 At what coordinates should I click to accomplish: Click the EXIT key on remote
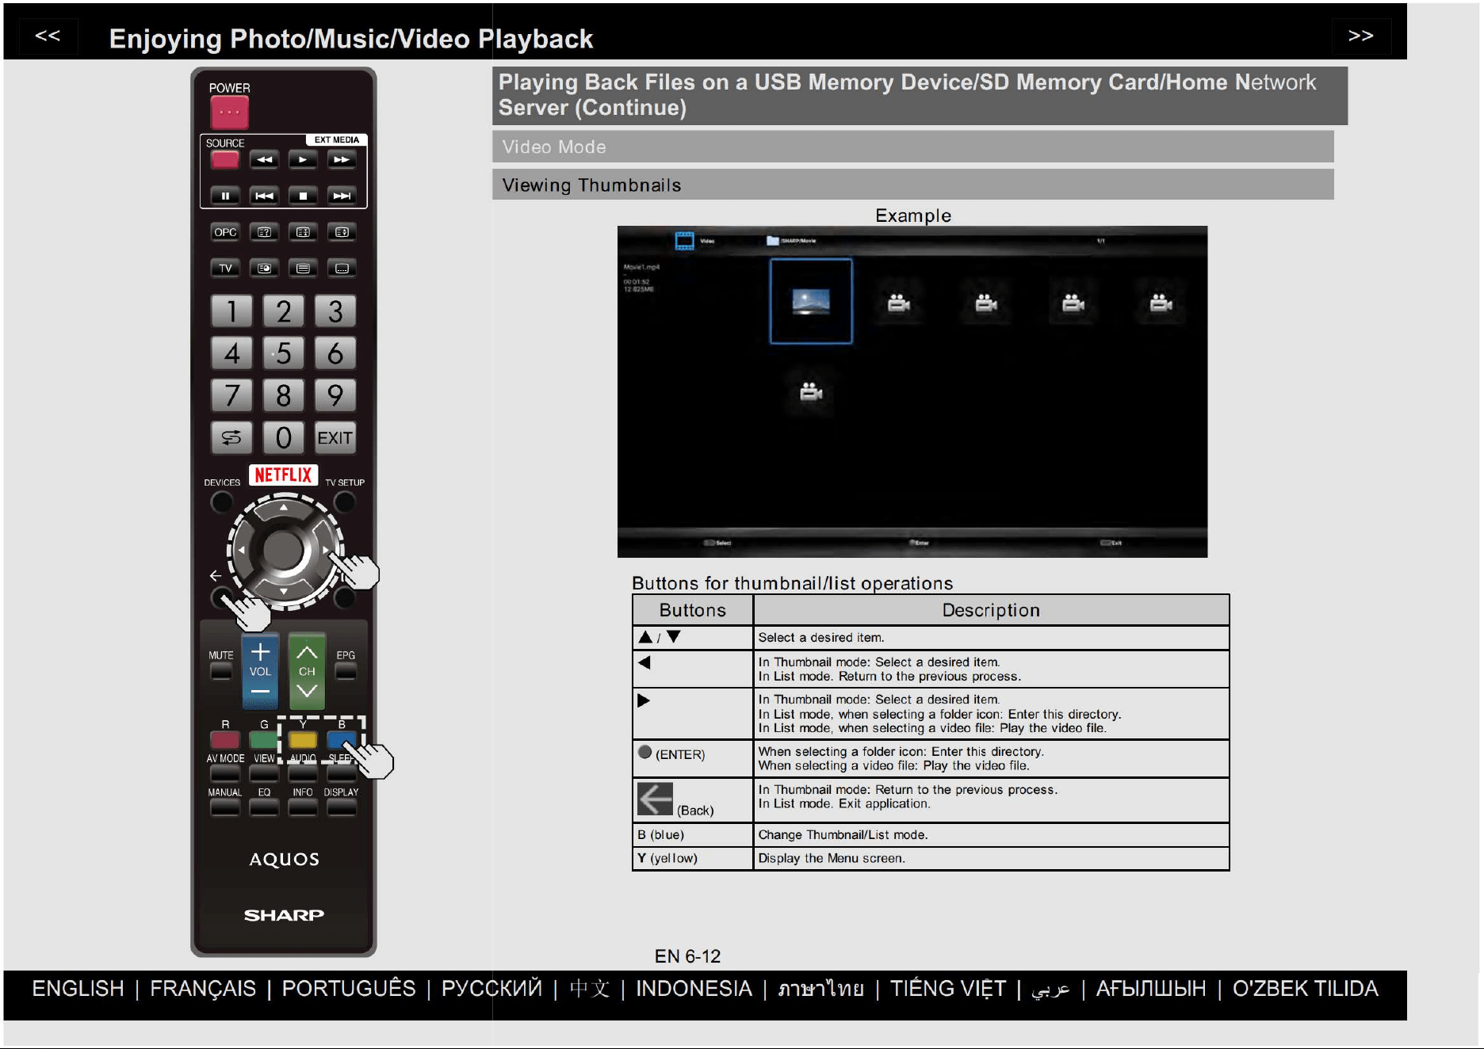coord(335,437)
